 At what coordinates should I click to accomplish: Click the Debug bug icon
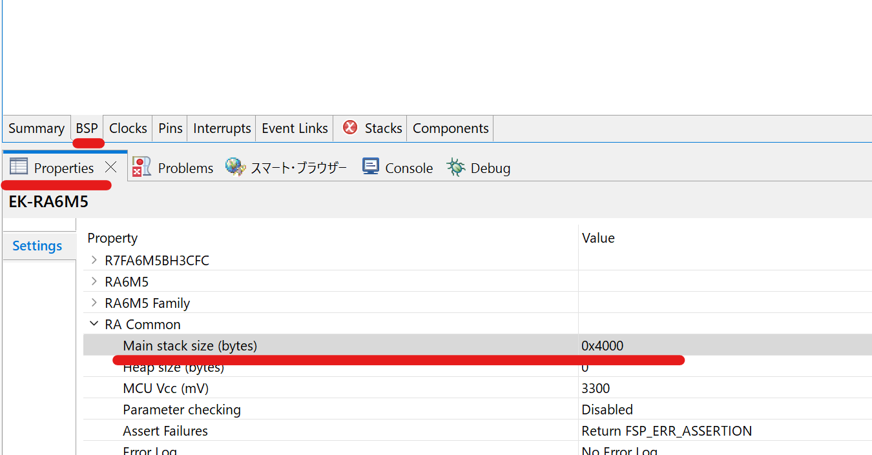pyautogui.click(x=455, y=167)
